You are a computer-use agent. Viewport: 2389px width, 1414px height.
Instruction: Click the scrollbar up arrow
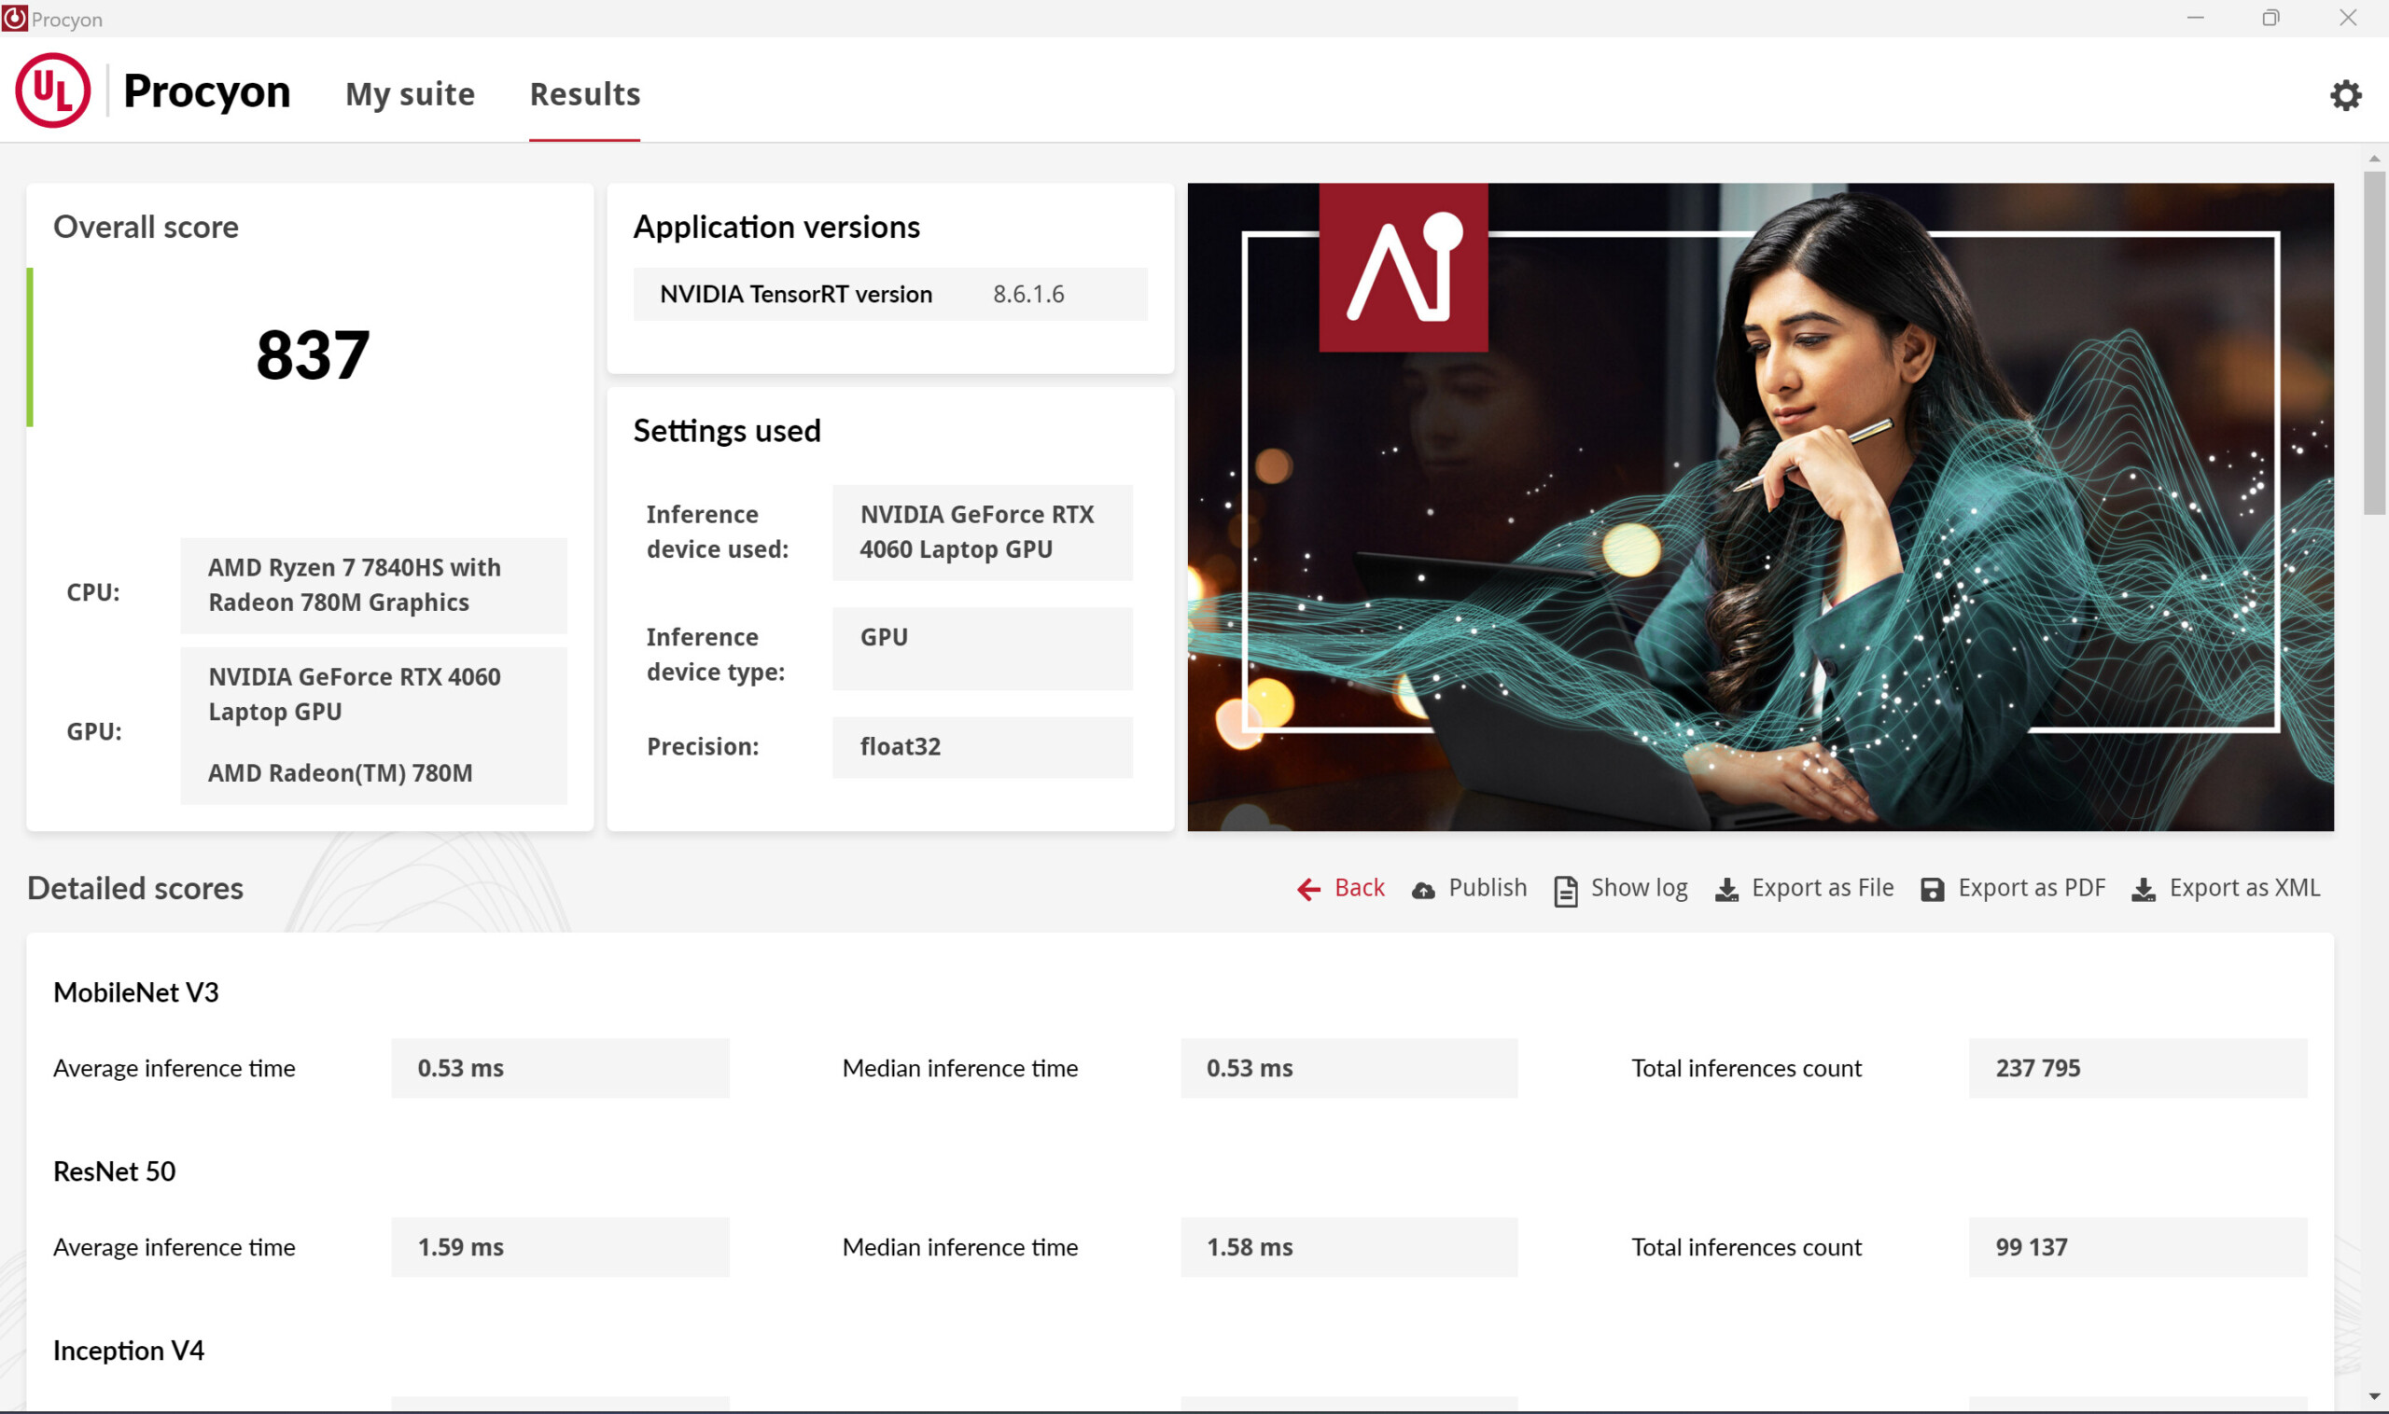click(2373, 159)
